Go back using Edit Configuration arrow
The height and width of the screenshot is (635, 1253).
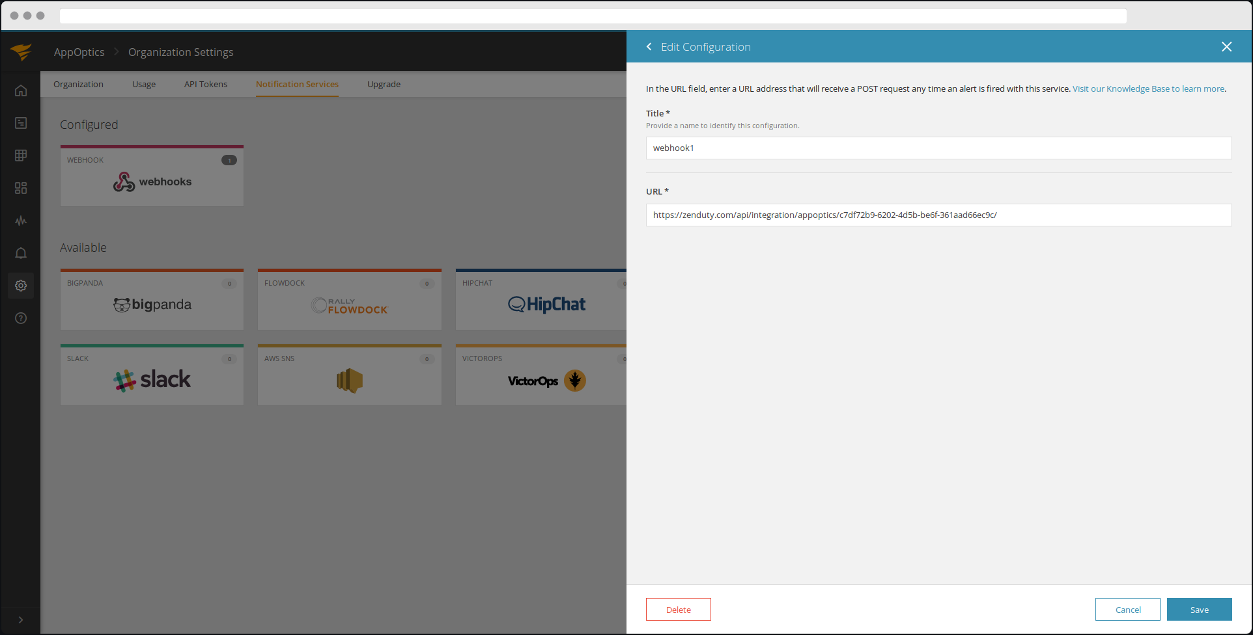pos(649,47)
